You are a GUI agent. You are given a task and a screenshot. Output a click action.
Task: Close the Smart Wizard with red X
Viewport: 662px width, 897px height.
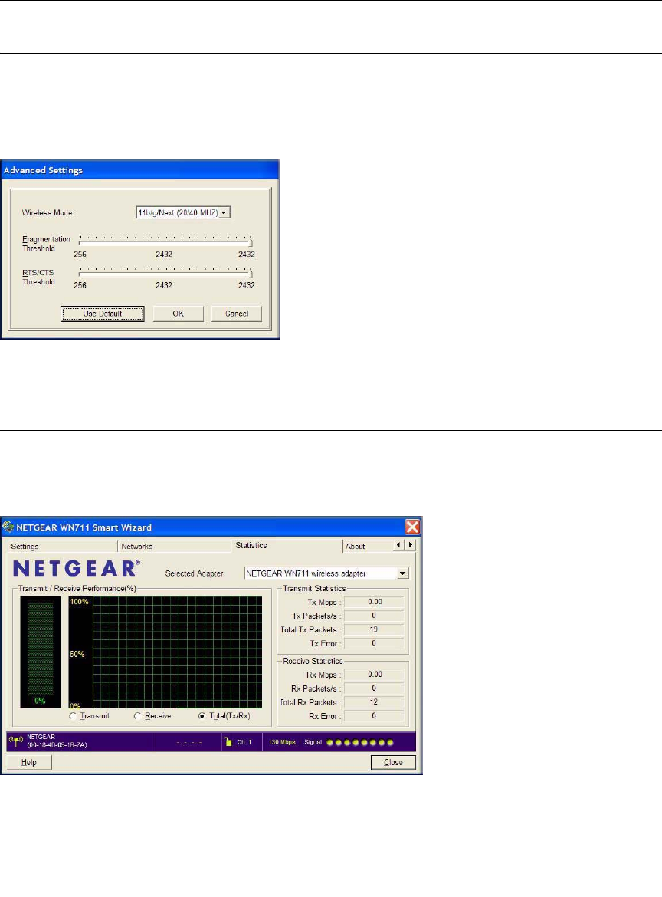coord(412,527)
